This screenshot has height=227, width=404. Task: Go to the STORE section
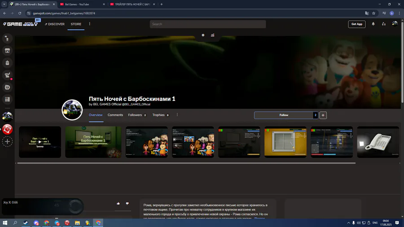(76, 24)
